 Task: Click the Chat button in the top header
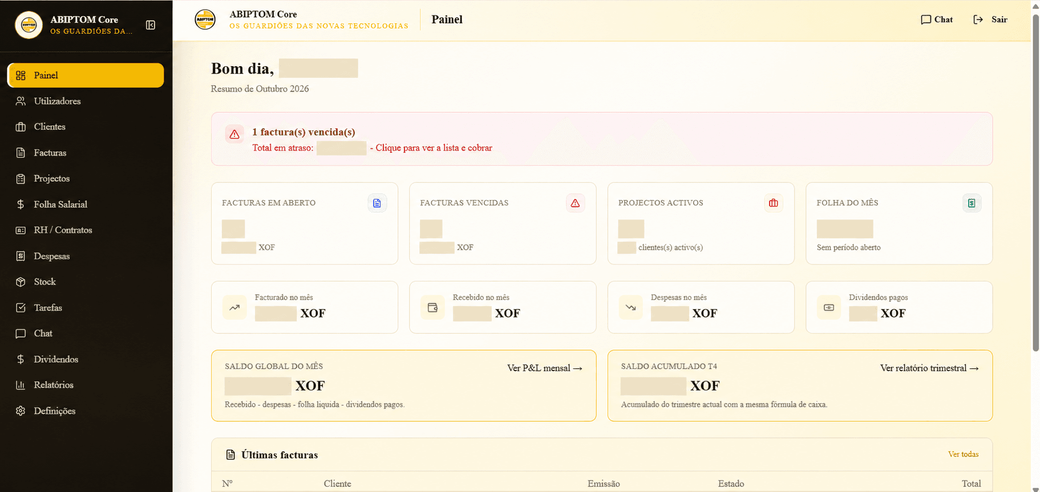tap(937, 19)
